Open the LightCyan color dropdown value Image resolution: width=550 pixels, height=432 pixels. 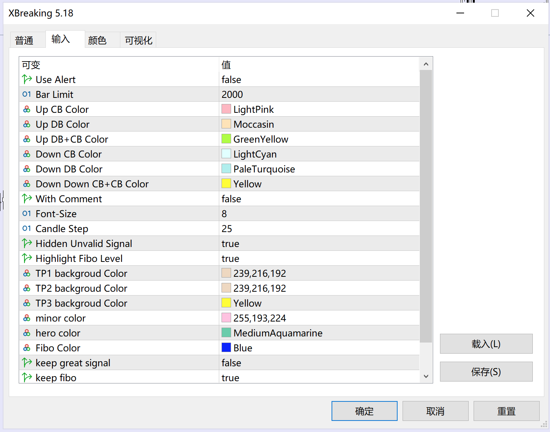(255, 154)
